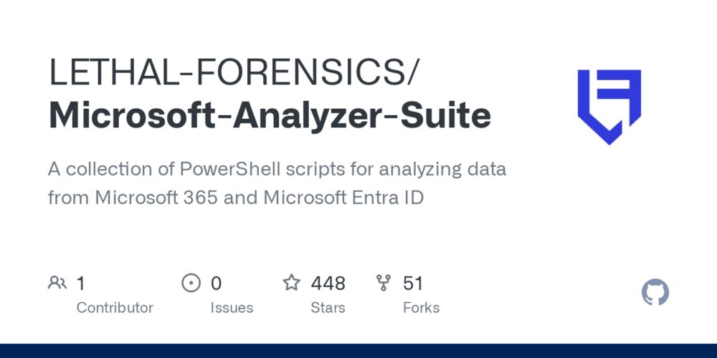Click the Stars label
717x358 pixels.
point(328,308)
